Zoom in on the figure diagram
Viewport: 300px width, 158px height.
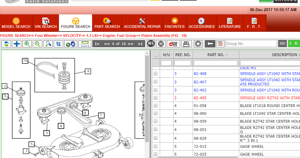(x=27, y=44)
